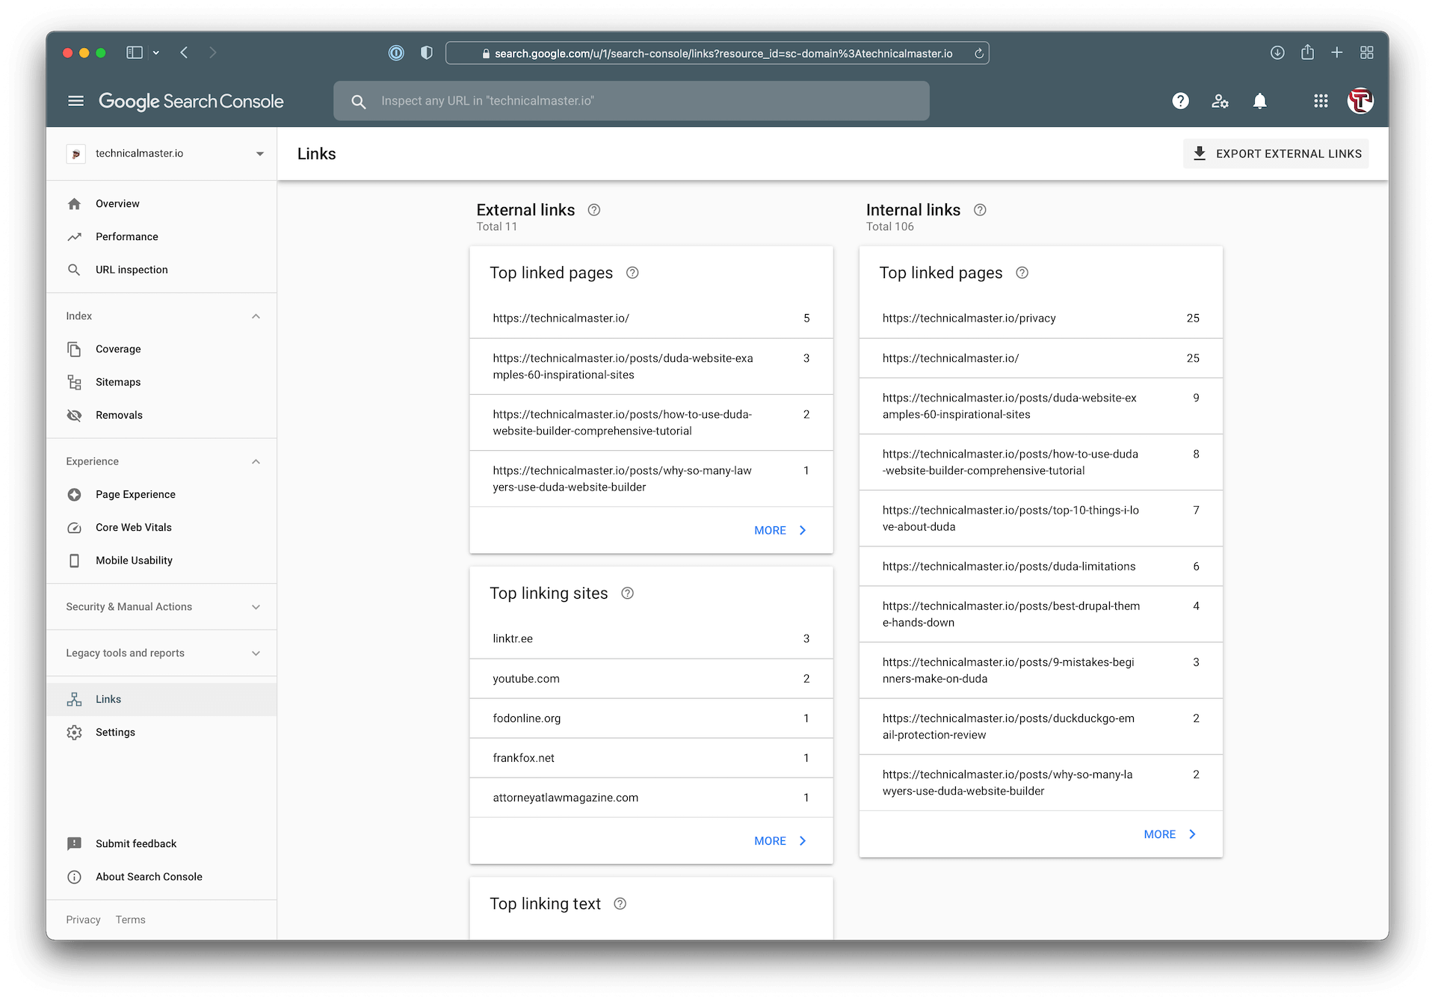Open the hamburger navigation menu
The height and width of the screenshot is (1001, 1435).
click(75, 101)
